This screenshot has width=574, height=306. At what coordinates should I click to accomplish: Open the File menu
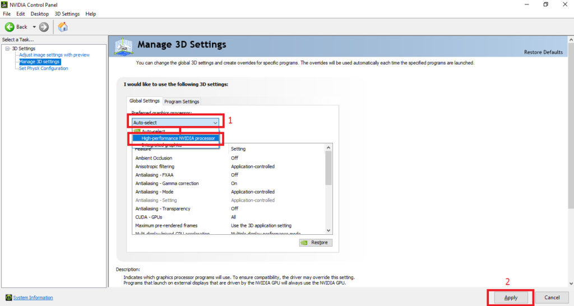(x=7, y=14)
